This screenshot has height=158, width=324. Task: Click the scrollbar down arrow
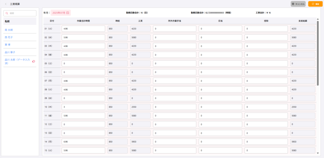tap(318, 153)
